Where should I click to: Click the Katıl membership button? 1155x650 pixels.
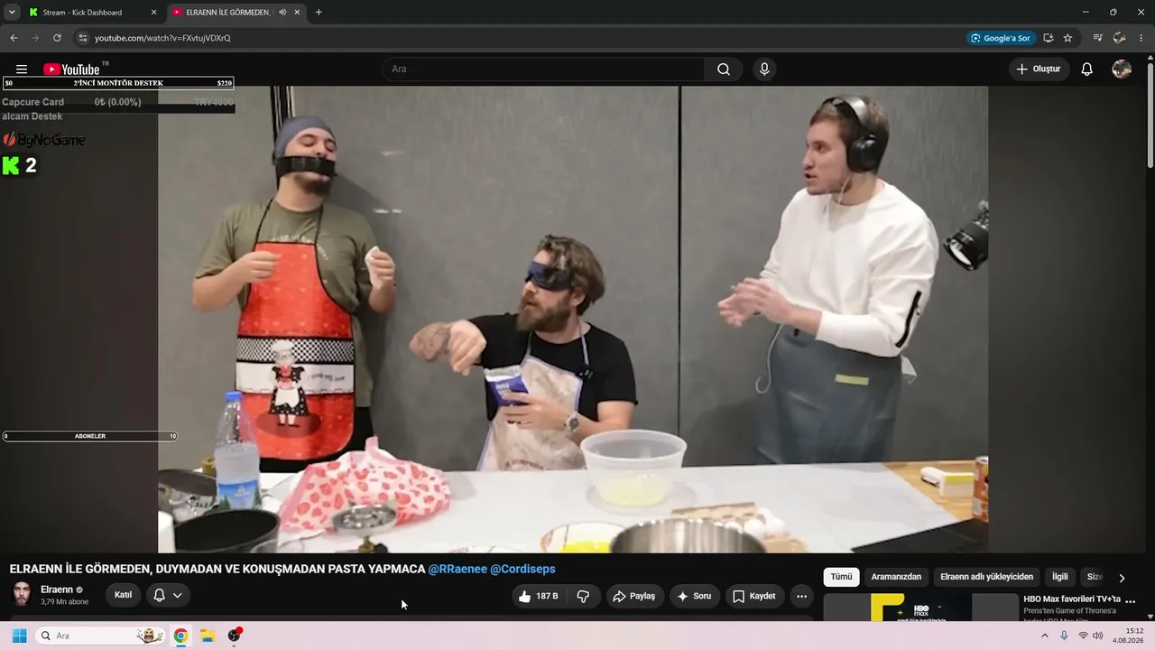click(124, 595)
